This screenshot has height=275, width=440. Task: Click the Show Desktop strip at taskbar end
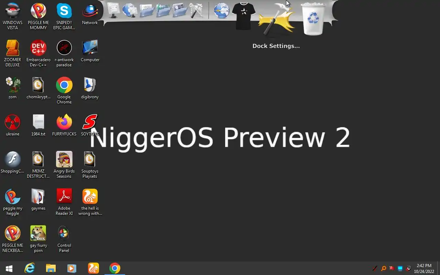pyautogui.click(x=438, y=268)
